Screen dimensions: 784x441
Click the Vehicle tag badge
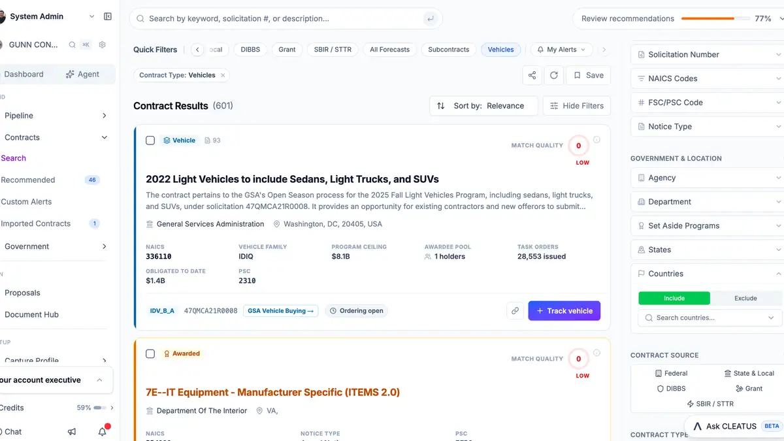point(179,140)
